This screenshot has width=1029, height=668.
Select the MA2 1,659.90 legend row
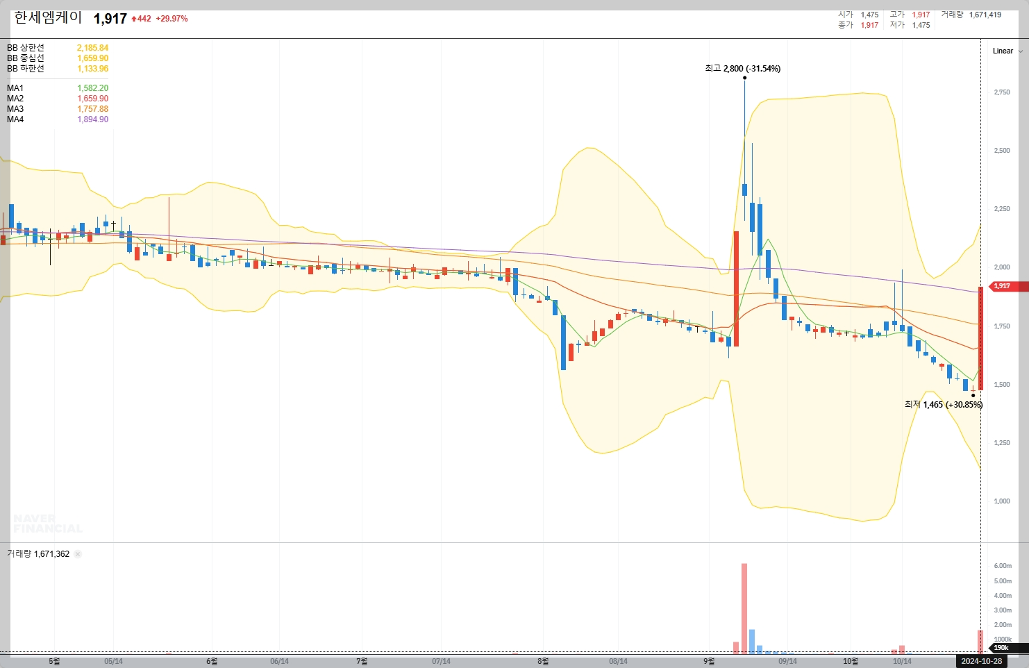(x=58, y=99)
